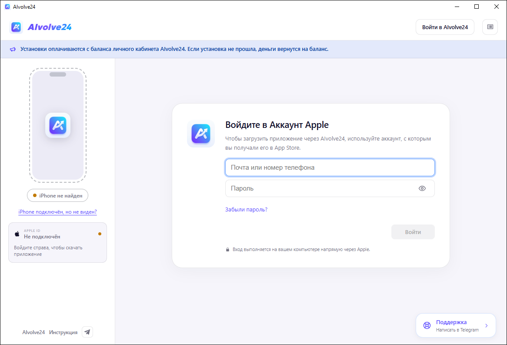507x345 pixels.
Task: Click 'Написать в Telegram' text
Action: (x=457, y=330)
